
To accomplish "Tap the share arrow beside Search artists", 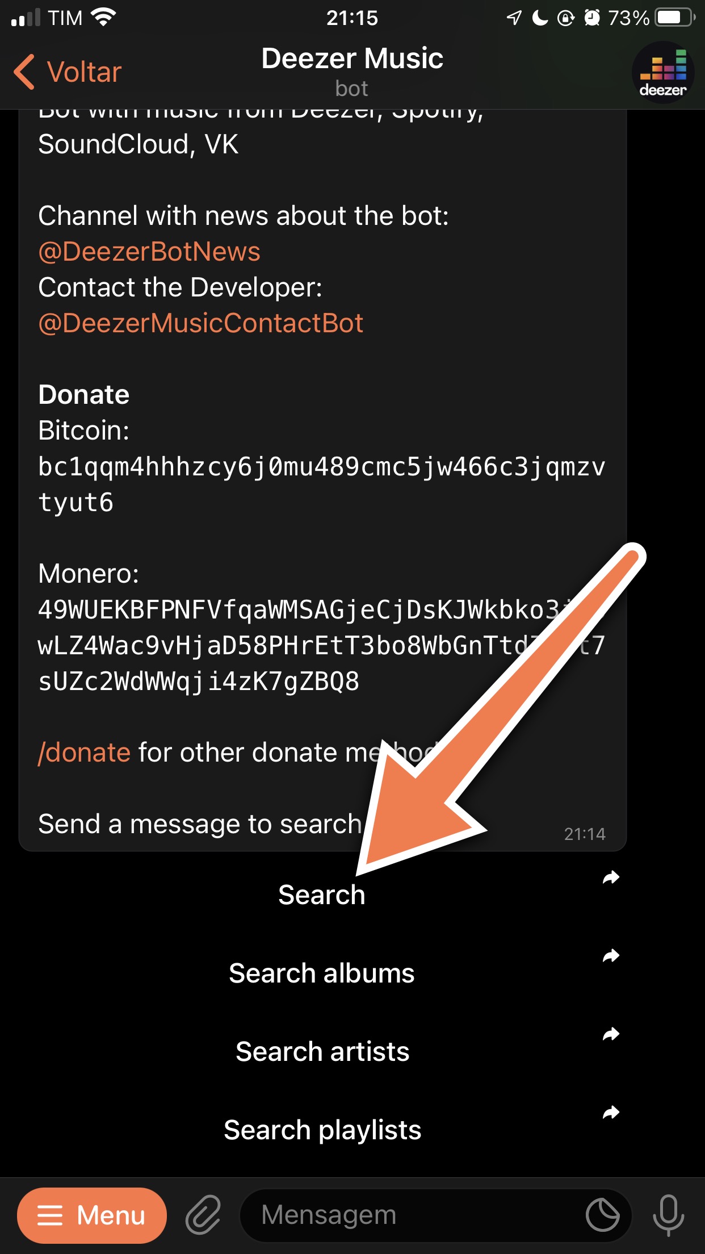I will [x=611, y=1034].
